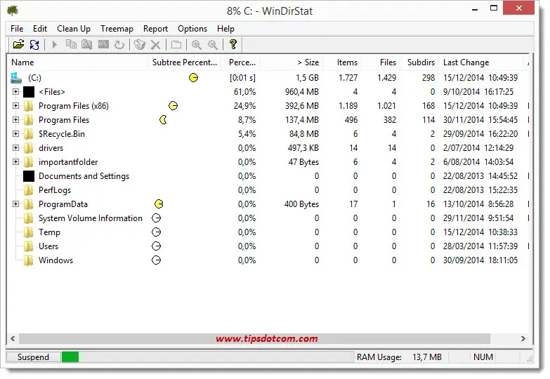Click the Command Prompt Here toolbar icon
The height and width of the screenshot is (379, 550).
(103, 44)
